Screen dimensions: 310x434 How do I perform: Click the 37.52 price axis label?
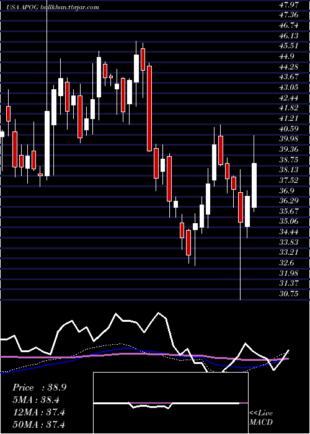click(x=290, y=180)
